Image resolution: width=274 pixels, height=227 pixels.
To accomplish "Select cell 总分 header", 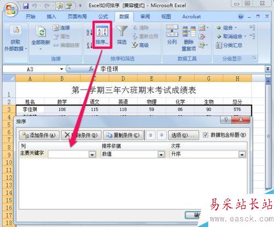I will [x=237, y=102].
